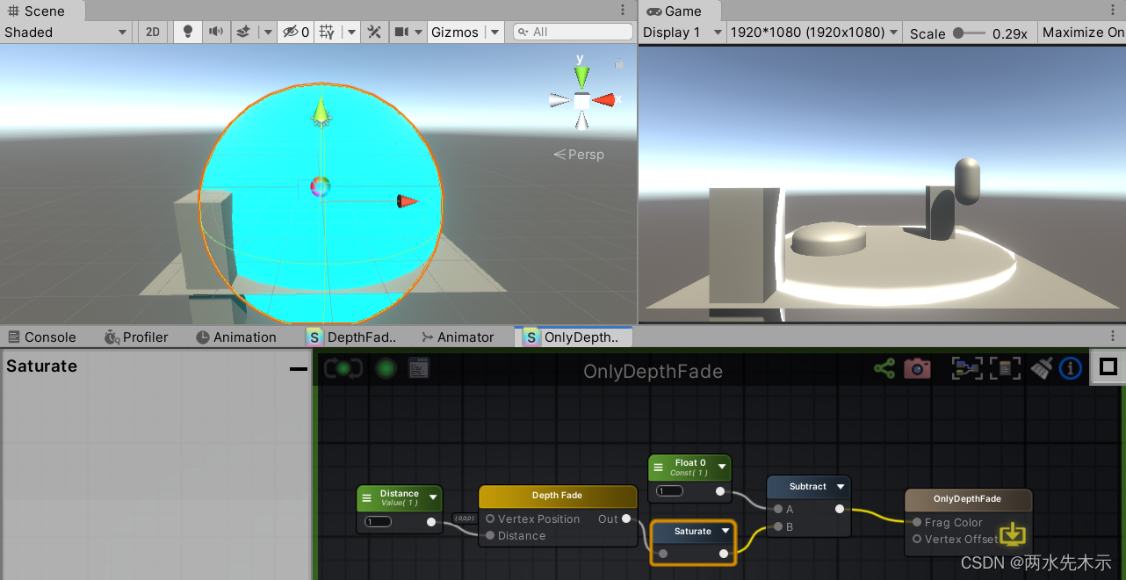Viewport: 1126px width, 580px height.
Task: Click the share icon in shader editor toolbar
Action: (x=884, y=368)
